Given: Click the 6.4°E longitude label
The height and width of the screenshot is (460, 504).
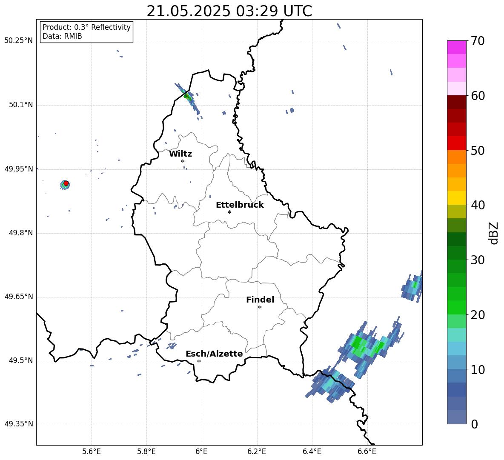Looking at the screenshot, I should (312, 451).
